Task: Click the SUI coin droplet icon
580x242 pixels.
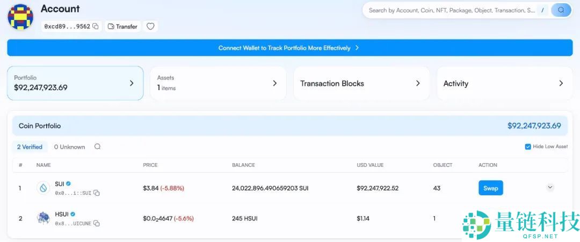Action: pos(44,188)
